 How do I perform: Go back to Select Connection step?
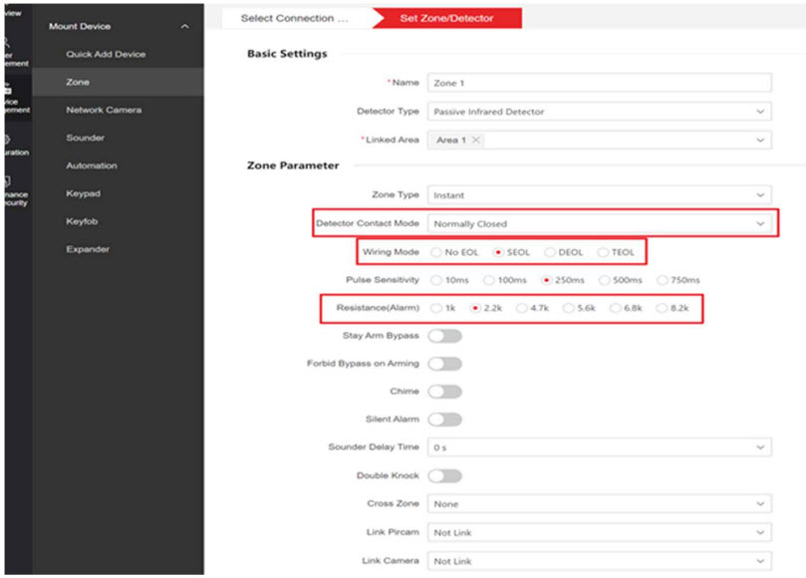(x=295, y=19)
